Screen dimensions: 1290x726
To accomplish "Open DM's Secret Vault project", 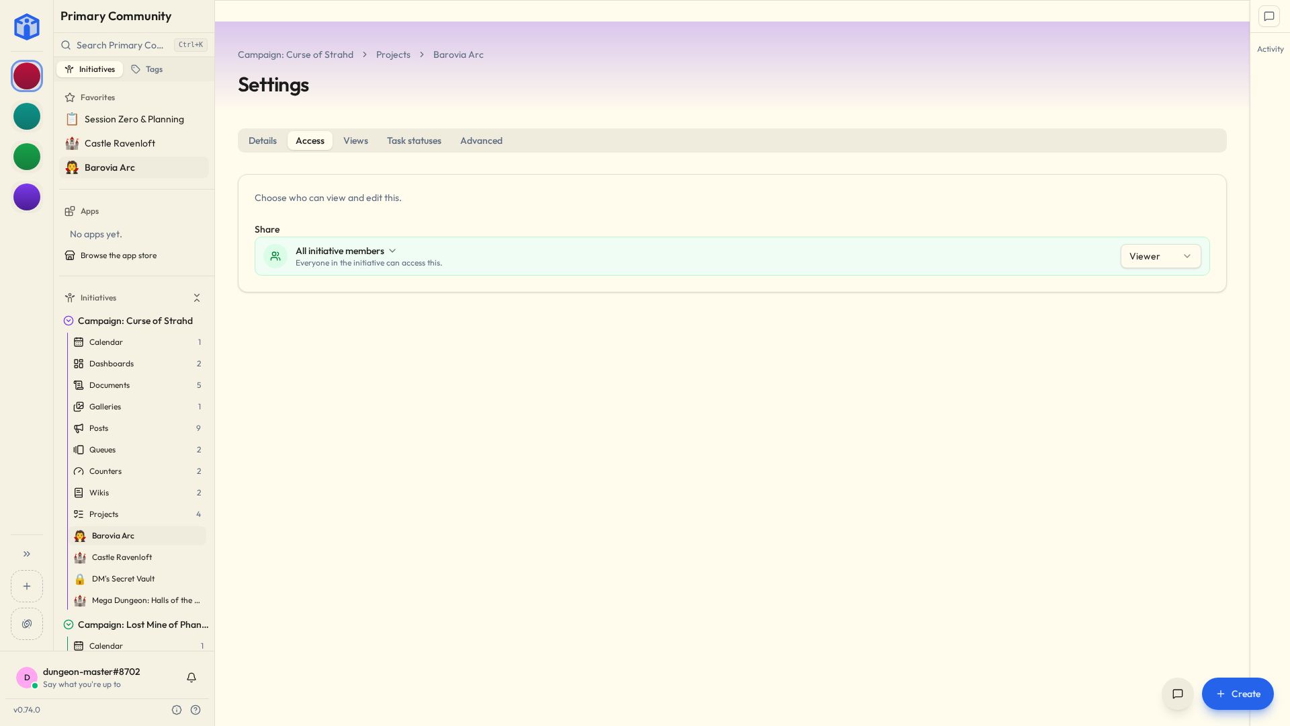I will pos(138,579).
